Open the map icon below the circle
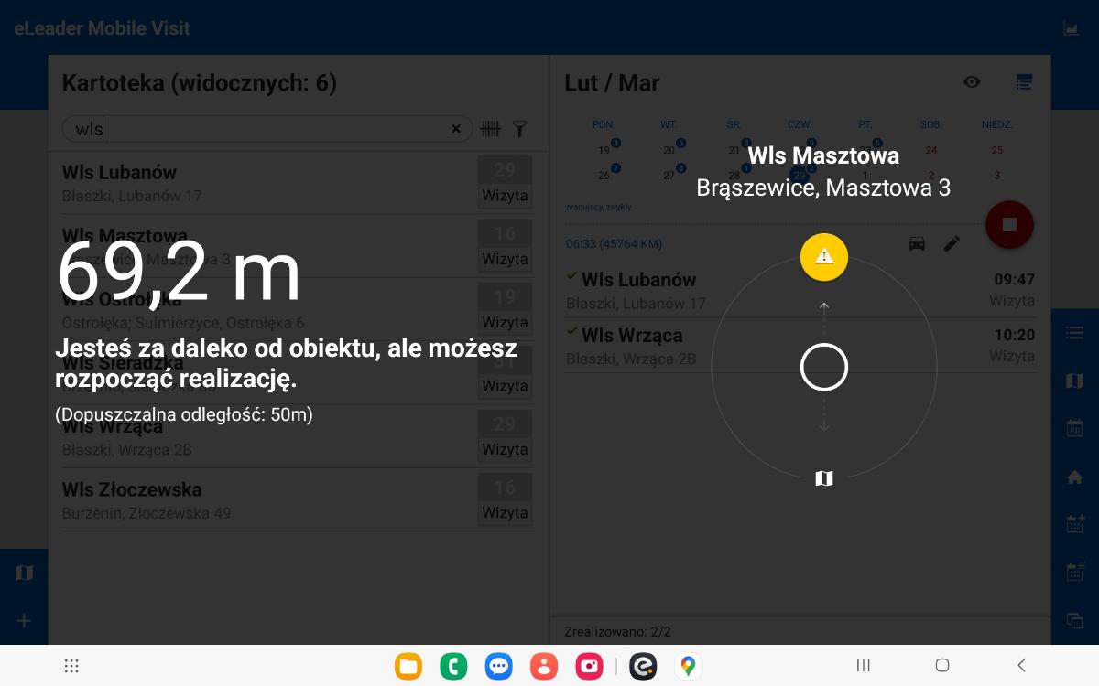Image resolution: width=1099 pixels, height=686 pixels. coord(824,478)
